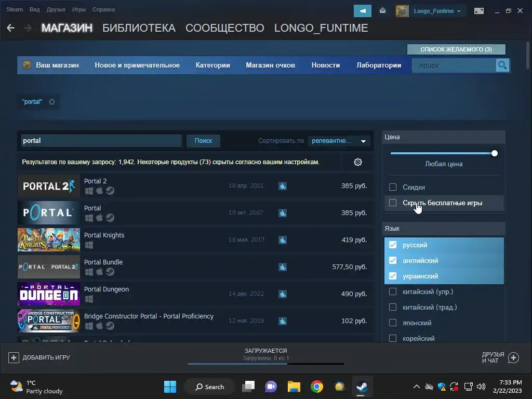This screenshot has height=399, width=532.
Task: Switch to СООБЩЕСТВО tab
Action: (x=224, y=28)
